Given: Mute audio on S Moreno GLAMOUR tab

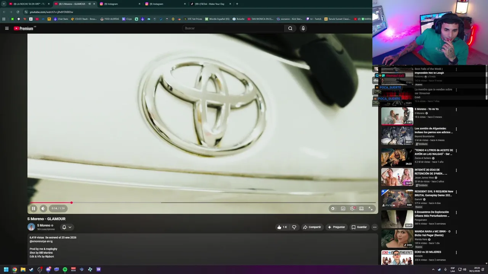Looking at the screenshot, I should 90,4.
